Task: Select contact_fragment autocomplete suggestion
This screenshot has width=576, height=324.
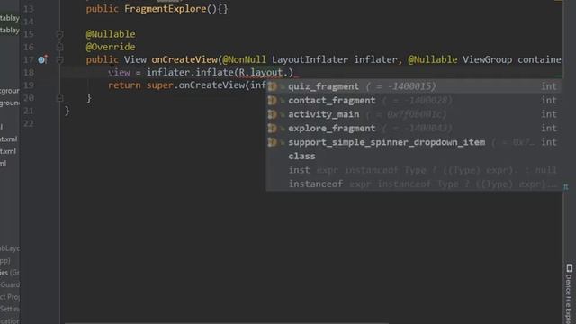Action: point(414,100)
